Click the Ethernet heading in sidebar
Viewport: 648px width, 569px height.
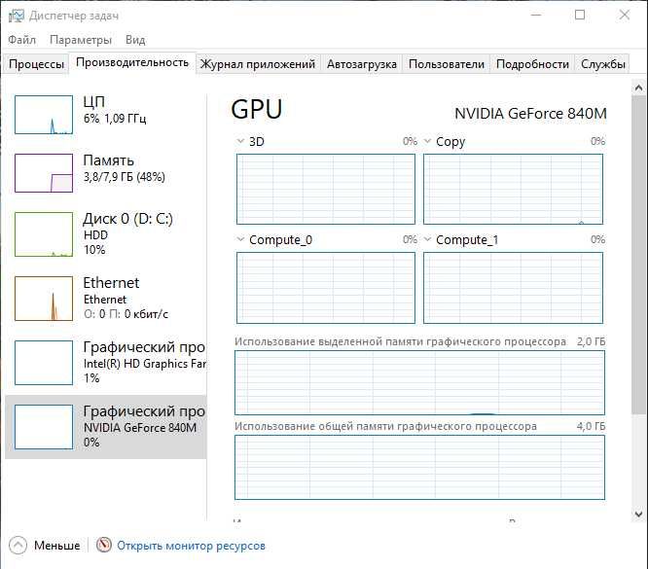(111, 283)
